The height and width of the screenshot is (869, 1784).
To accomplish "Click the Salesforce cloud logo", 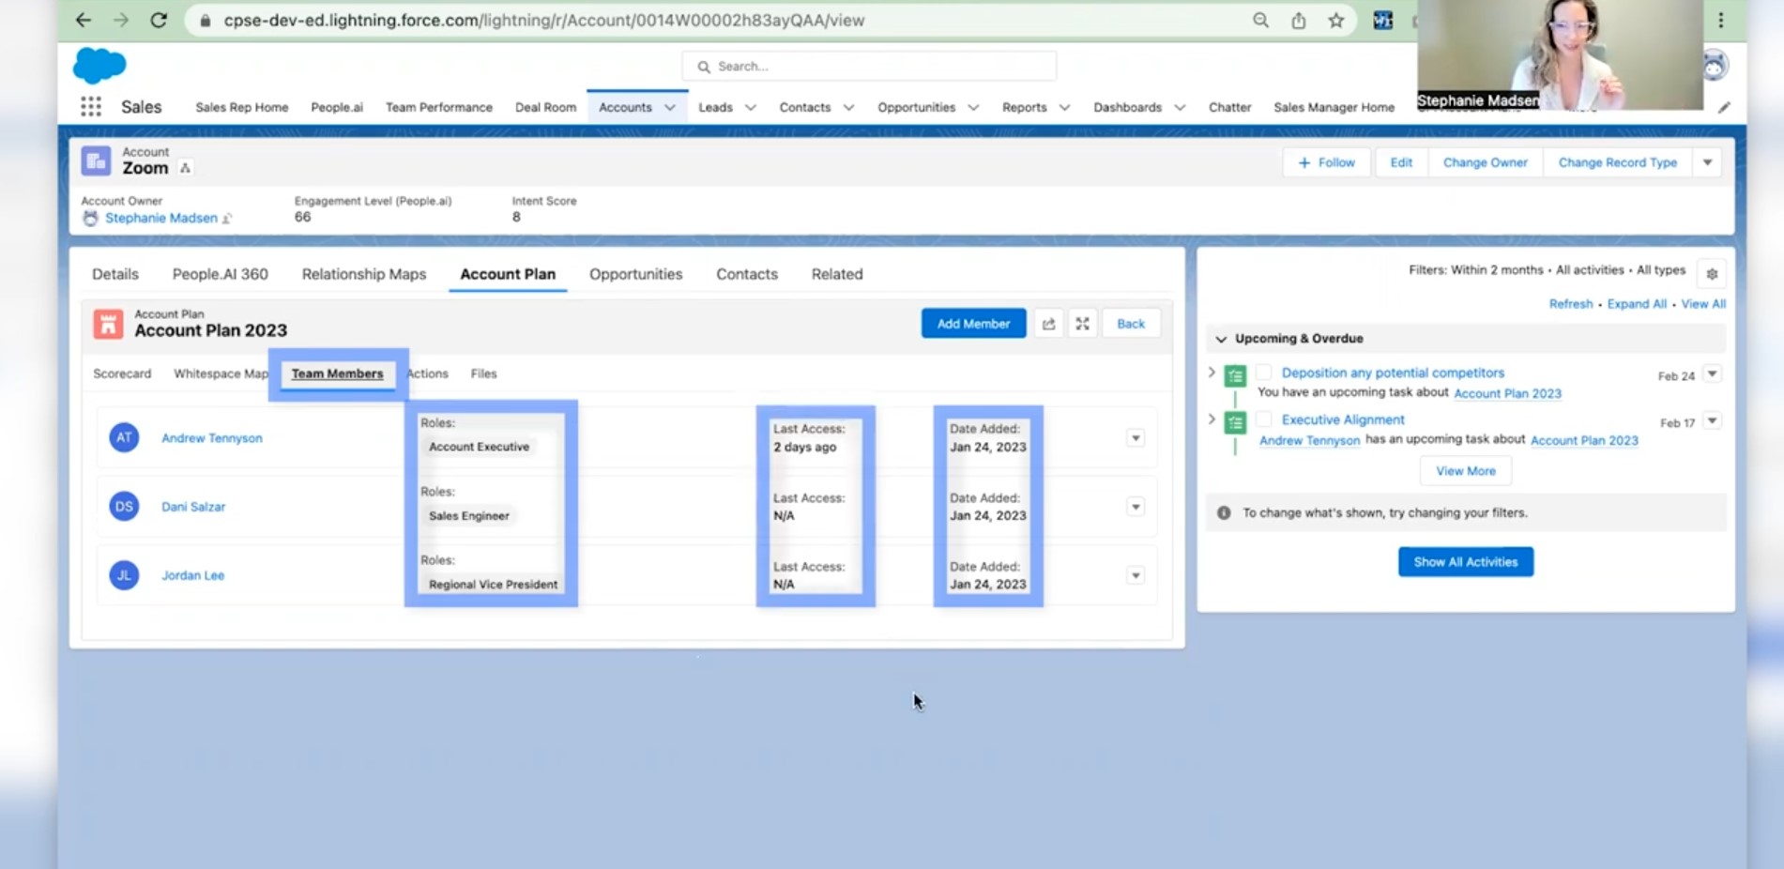I will click(x=99, y=66).
